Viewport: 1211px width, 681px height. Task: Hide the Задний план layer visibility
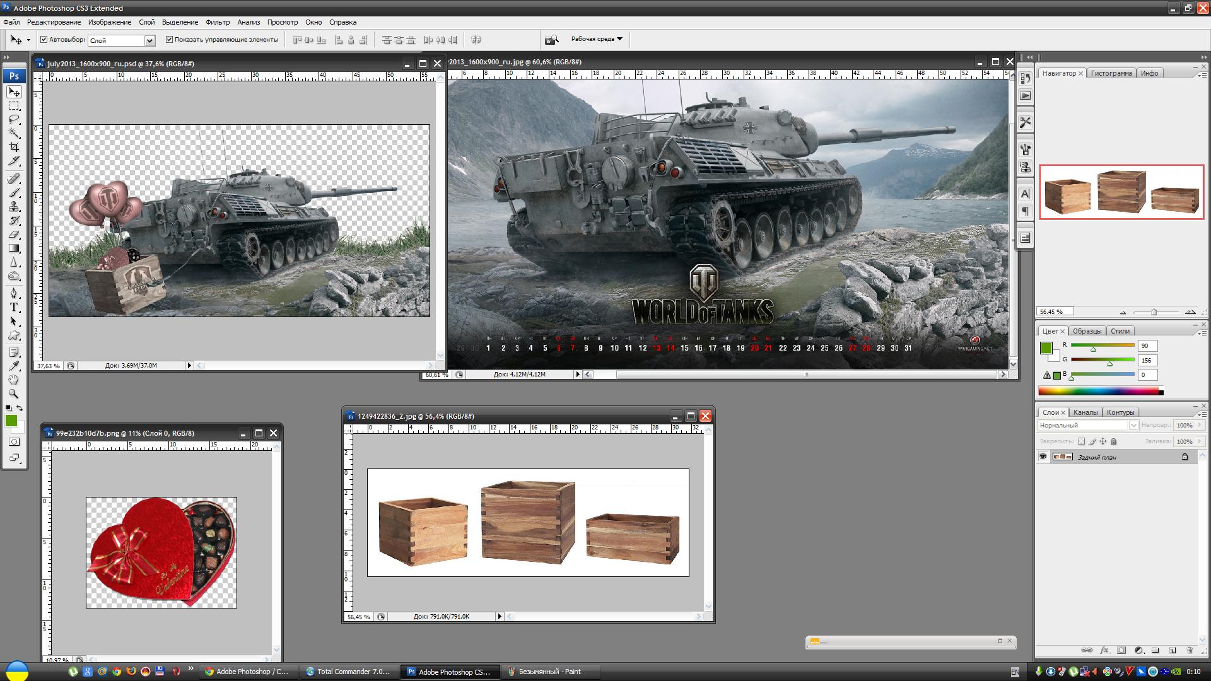(x=1043, y=457)
